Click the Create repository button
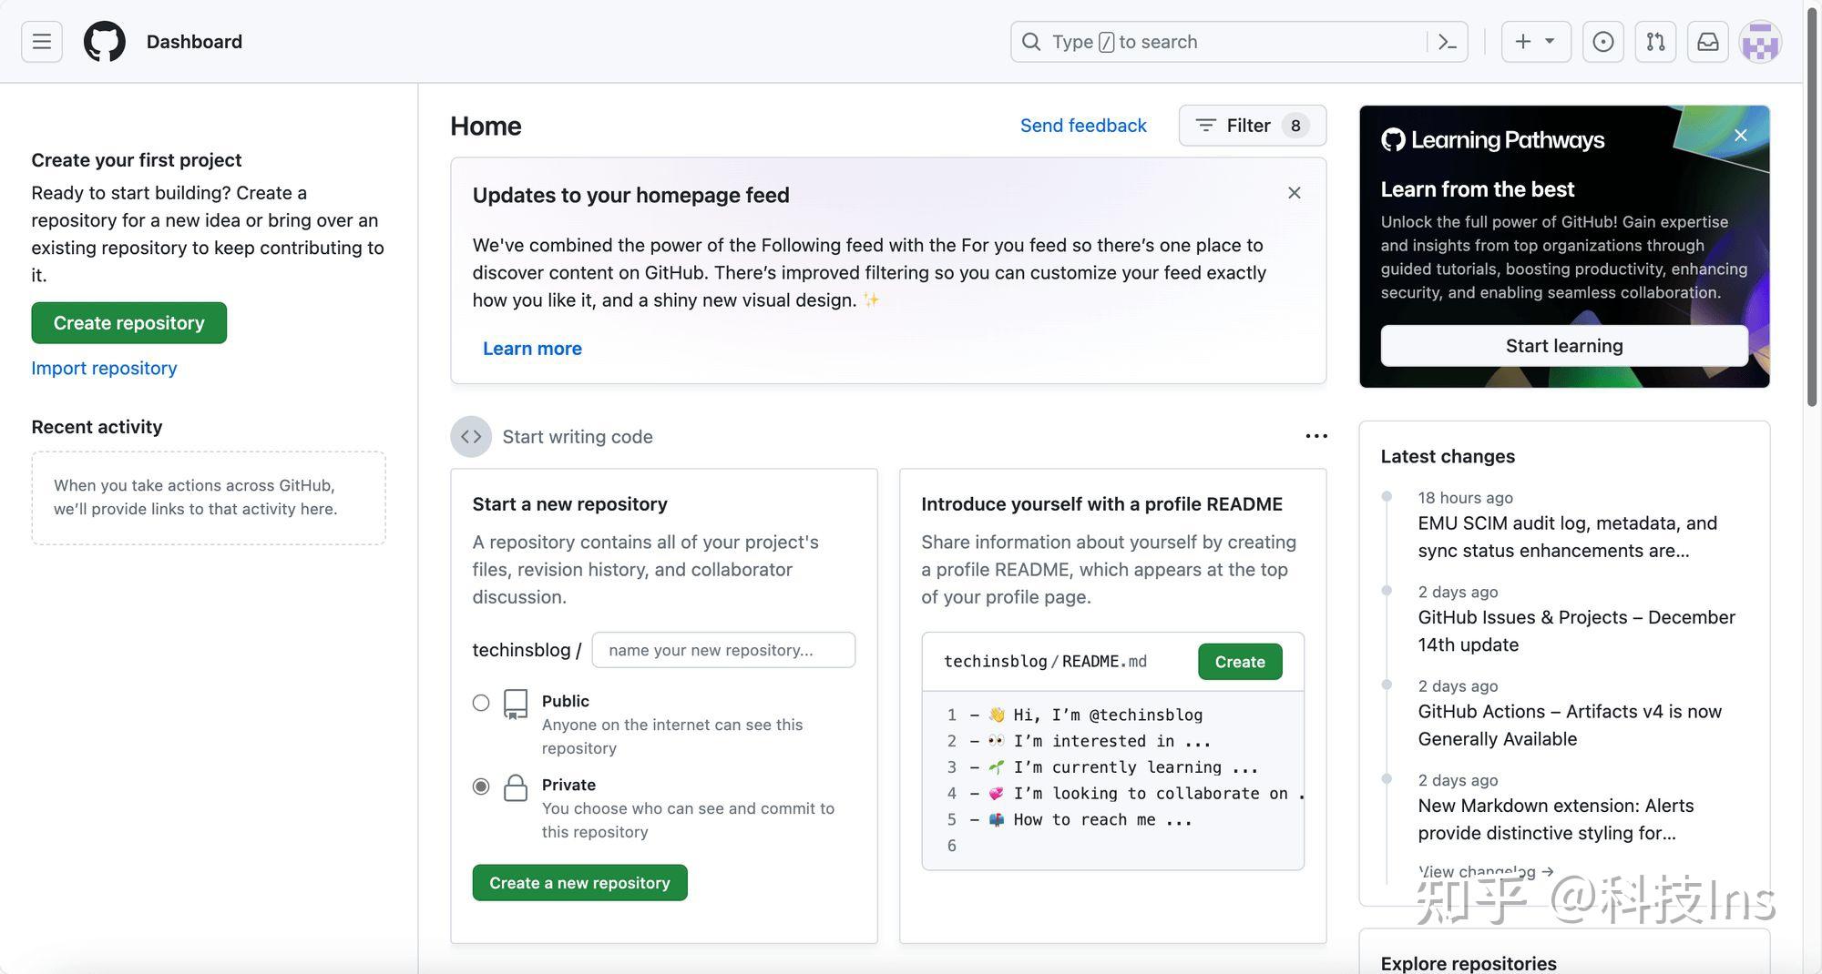Image resolution: width=1822 pixels, height=974 pixels. click(128, 322)
